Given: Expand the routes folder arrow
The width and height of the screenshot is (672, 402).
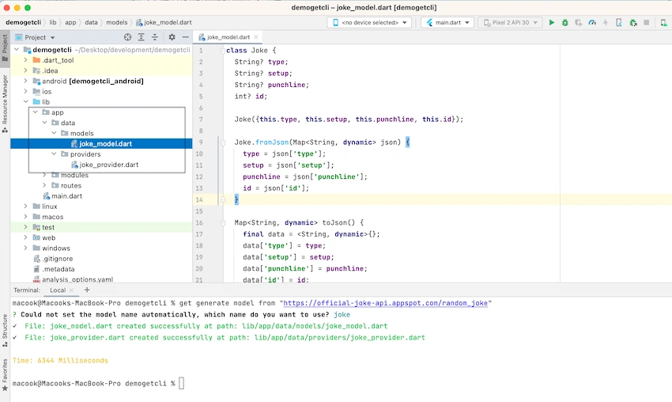Looking at the screenshot, I should click(44, 185).
